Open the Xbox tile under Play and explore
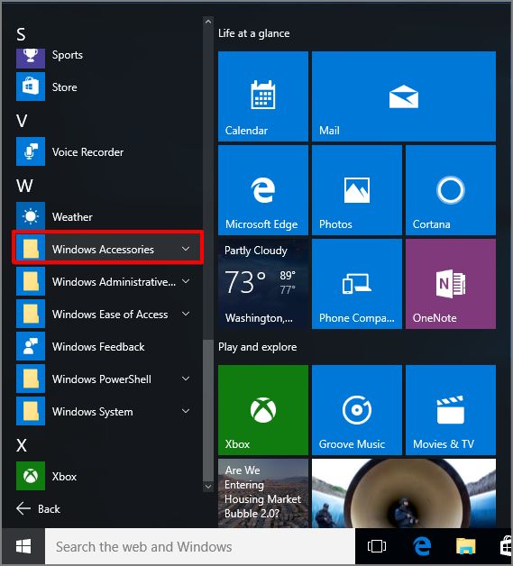This screenshot has width=513, height=566. coord(263,410)
